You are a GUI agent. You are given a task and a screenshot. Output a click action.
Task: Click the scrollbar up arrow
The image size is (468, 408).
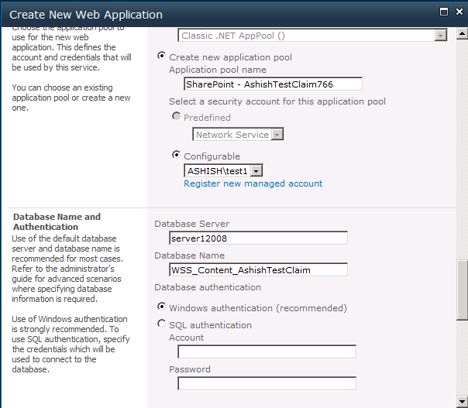pos(462,34)
